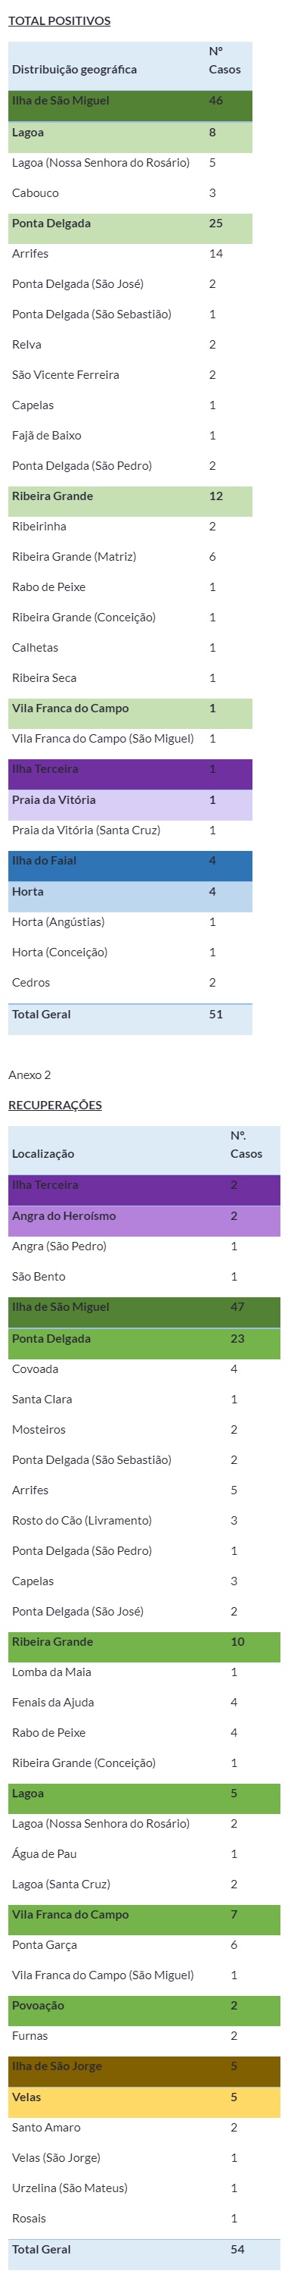Click the TOTAL POSITIVOS heading
Image resolution: width=291 pixels, height=2277 pixels.
(59, 20)
